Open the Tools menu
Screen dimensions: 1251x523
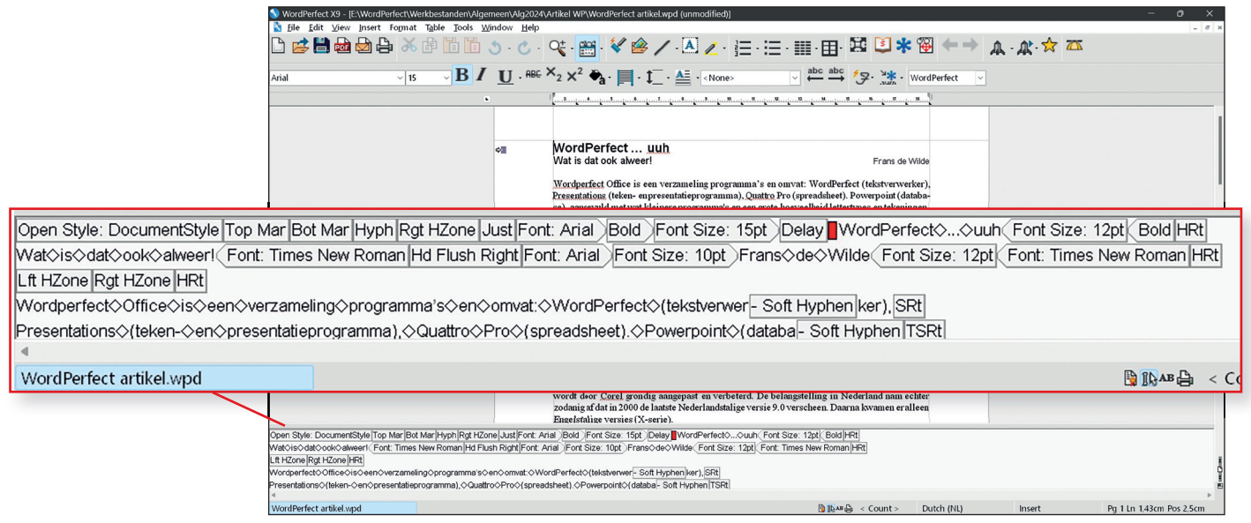click(462, 28)
